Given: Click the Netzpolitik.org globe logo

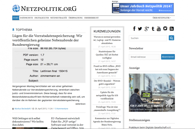Looking at the screenshot, I should [16, 8].
